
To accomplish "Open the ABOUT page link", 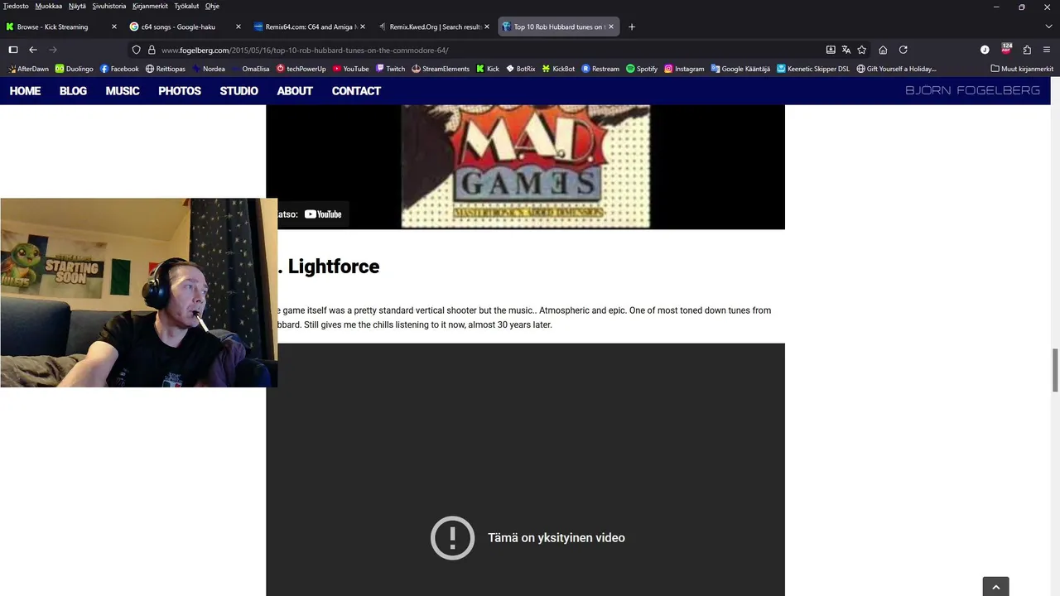I will tap(295, 91).
